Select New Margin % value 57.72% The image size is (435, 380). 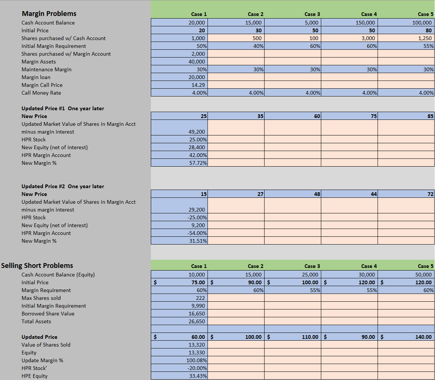click(179, 163)
